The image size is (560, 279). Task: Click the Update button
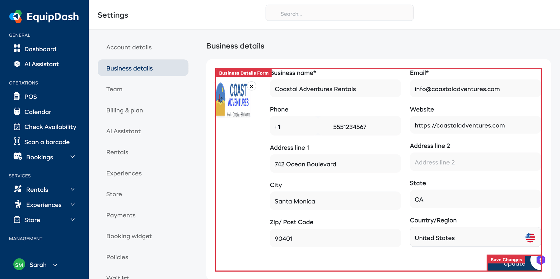click(514, 263)
